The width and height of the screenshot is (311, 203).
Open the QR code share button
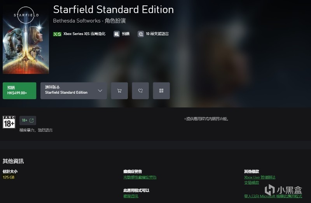pyautogui.click(x=161, y=91)
